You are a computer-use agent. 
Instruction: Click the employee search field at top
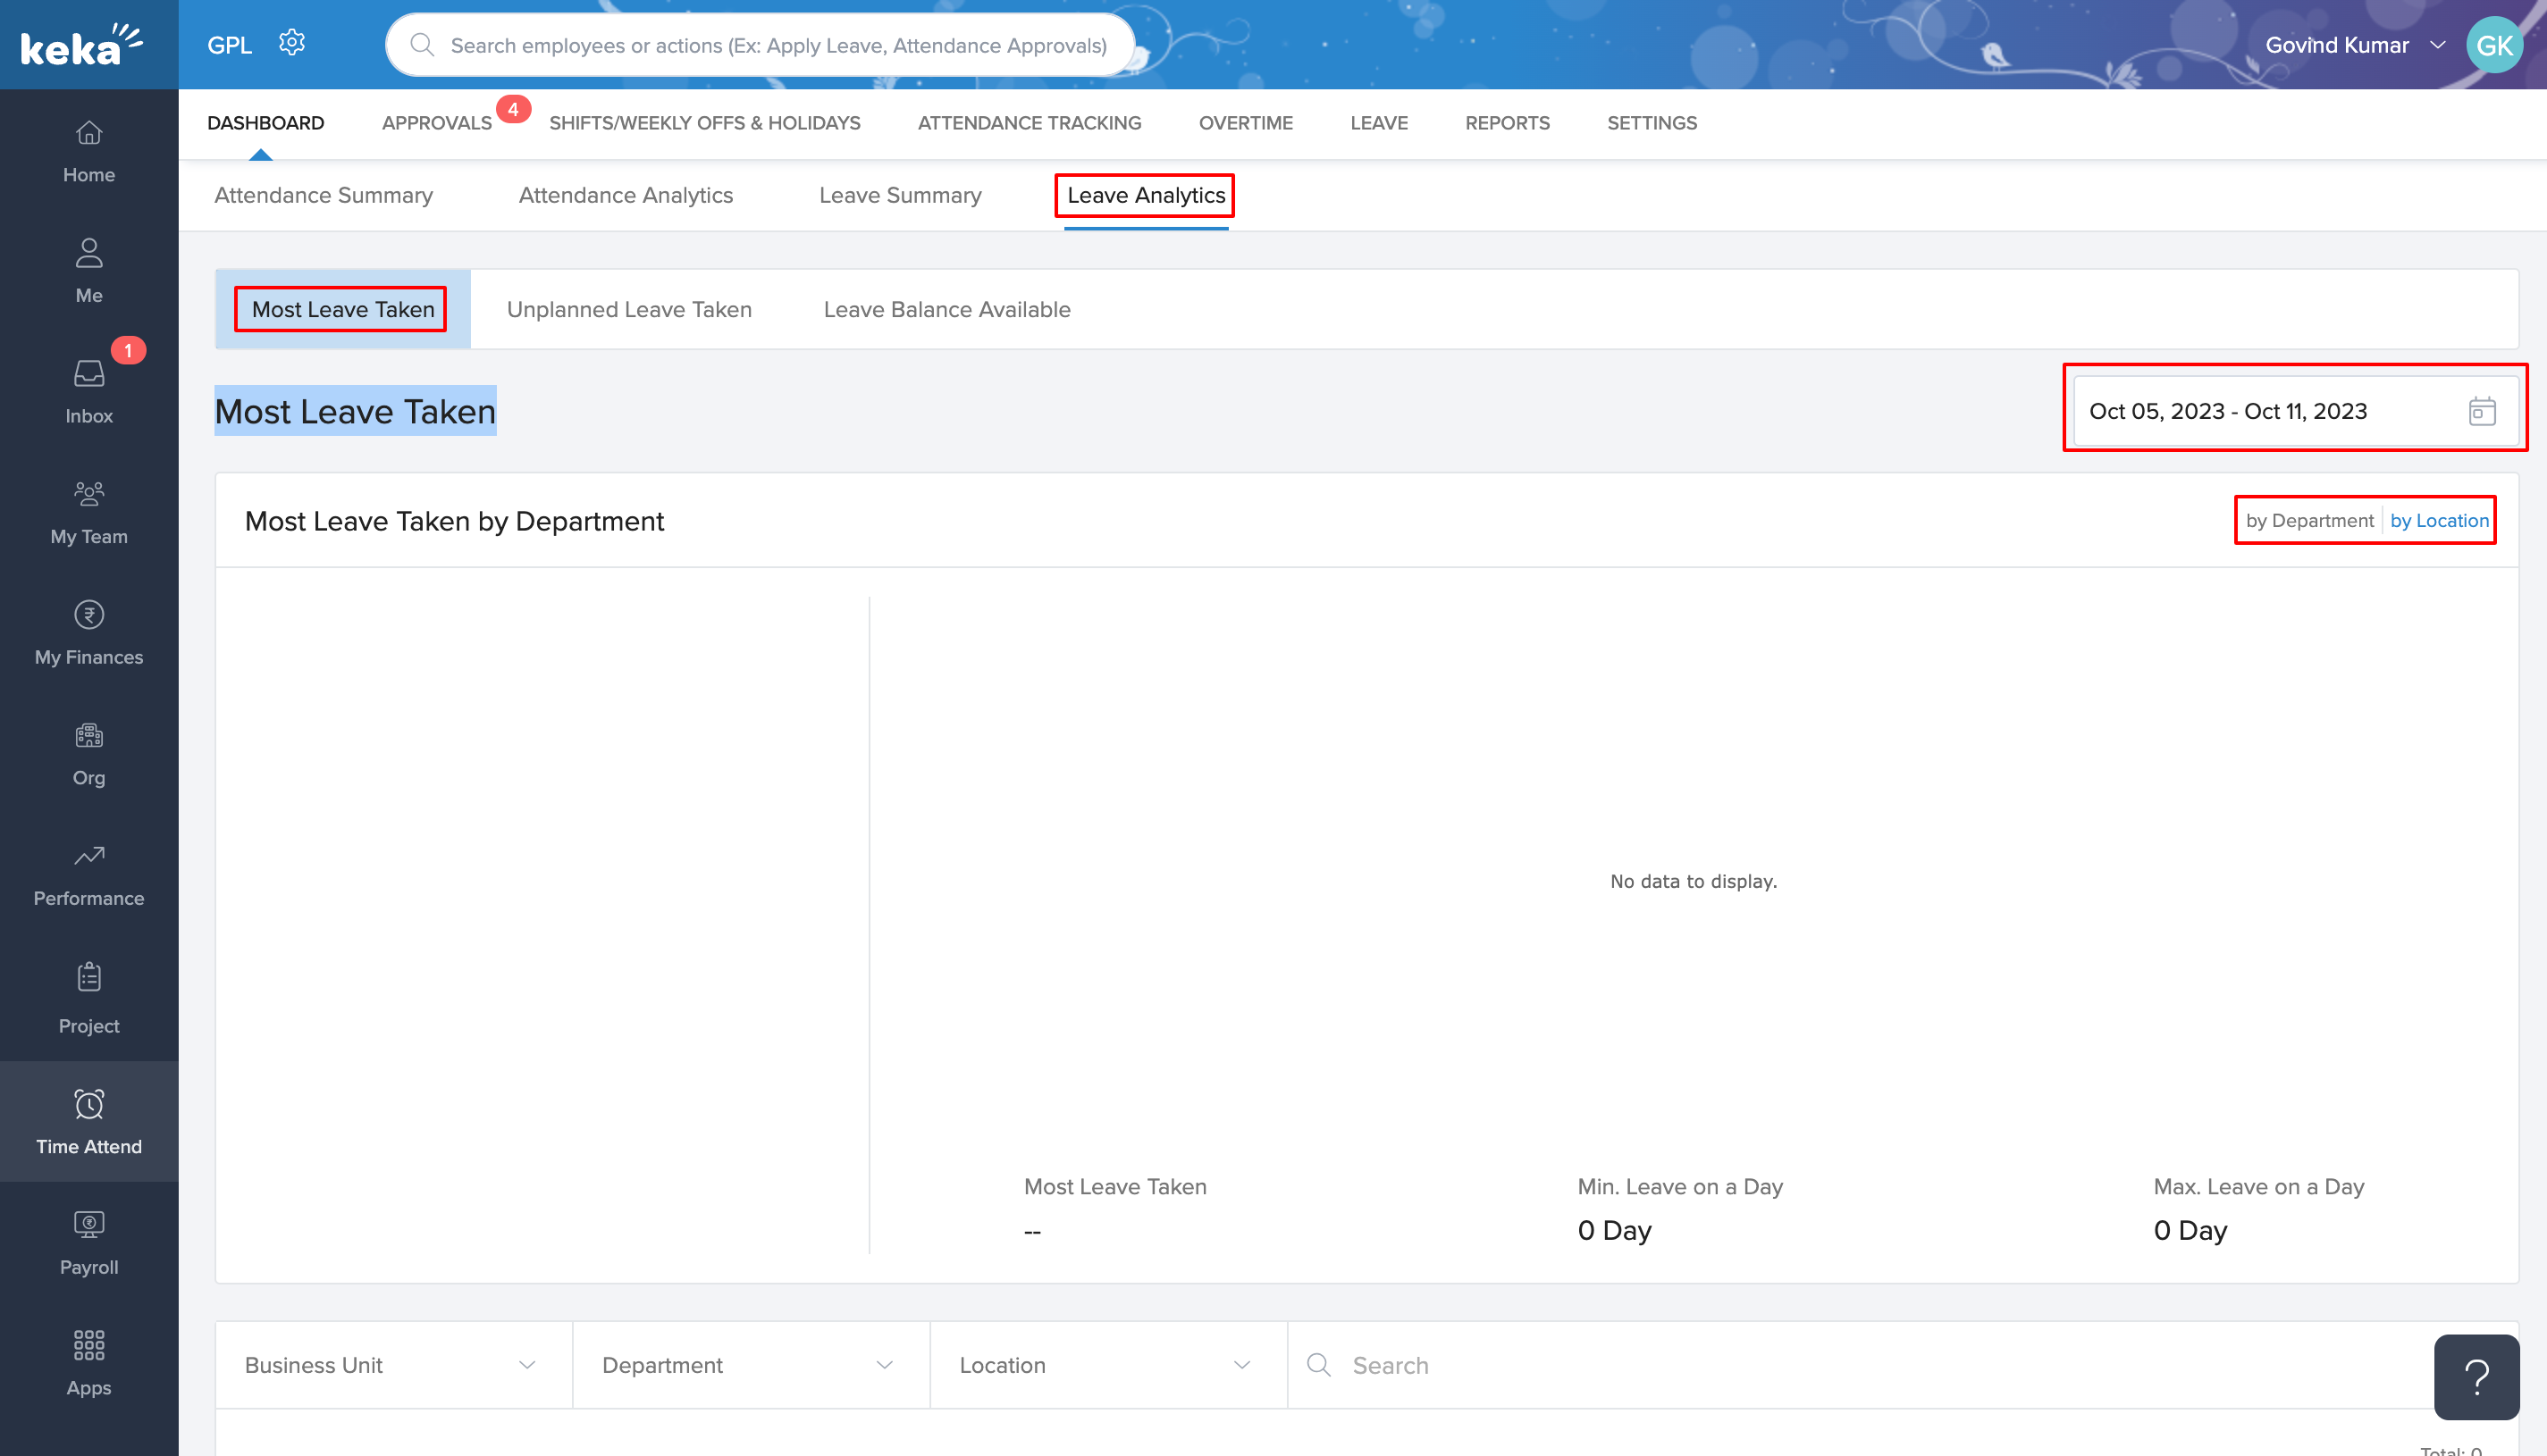[778, 45]
